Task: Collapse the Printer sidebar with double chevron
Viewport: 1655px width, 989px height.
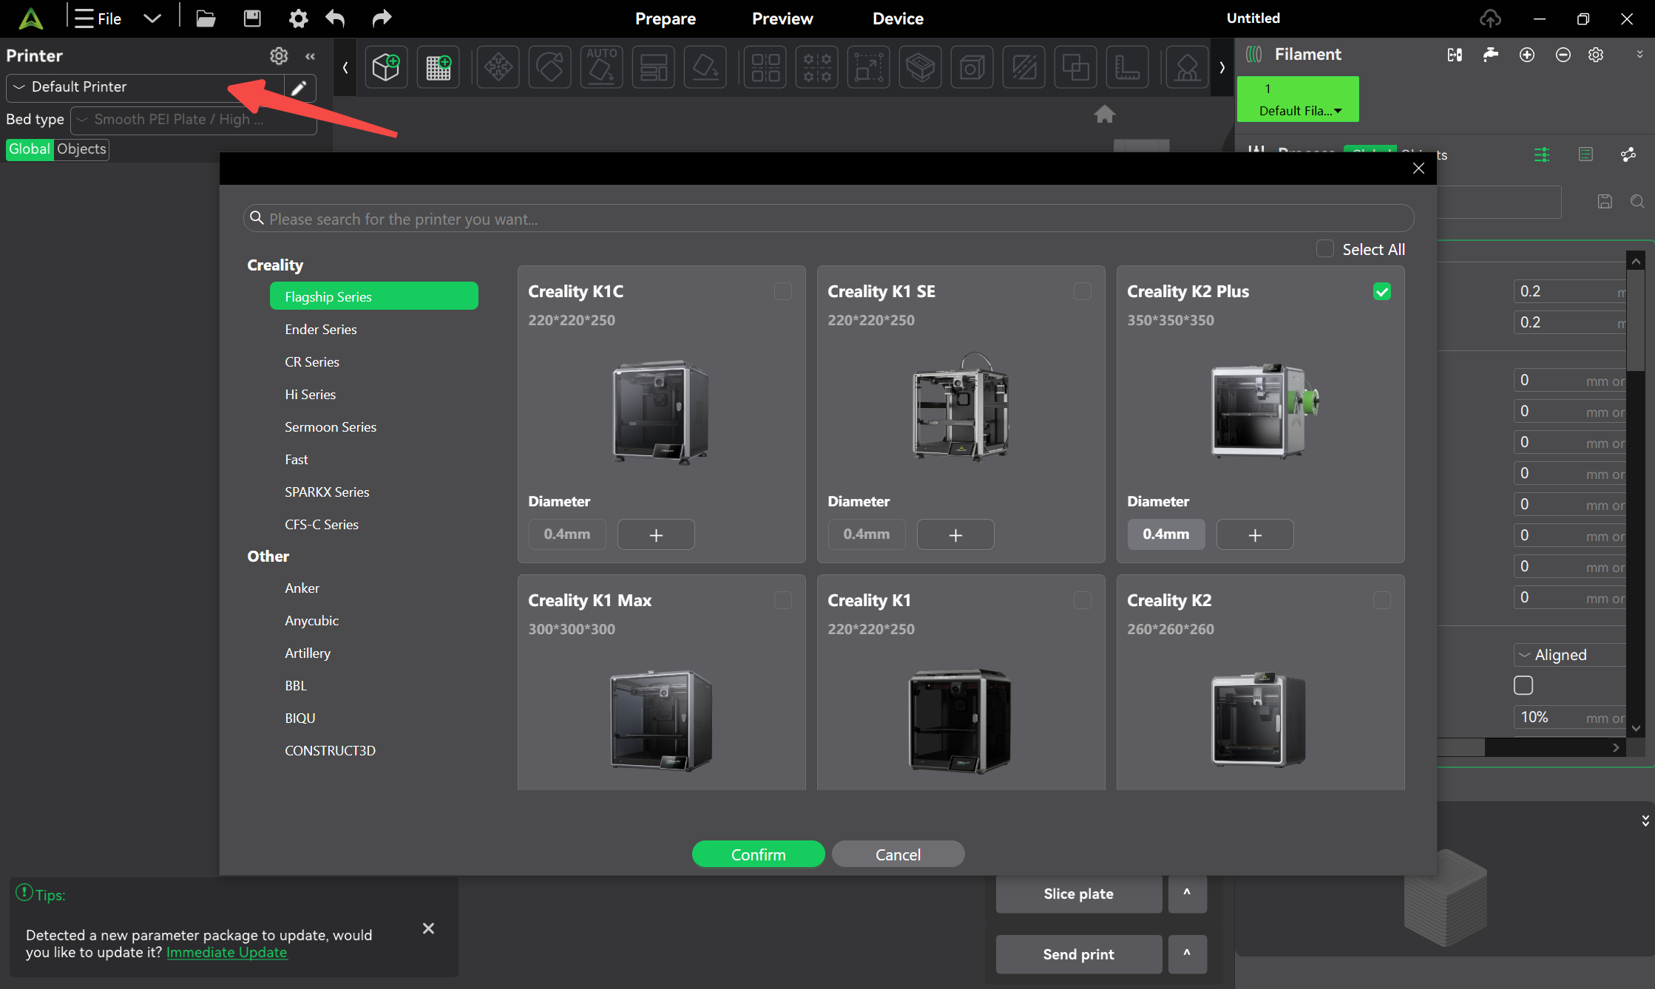Action: pos(311,56)
